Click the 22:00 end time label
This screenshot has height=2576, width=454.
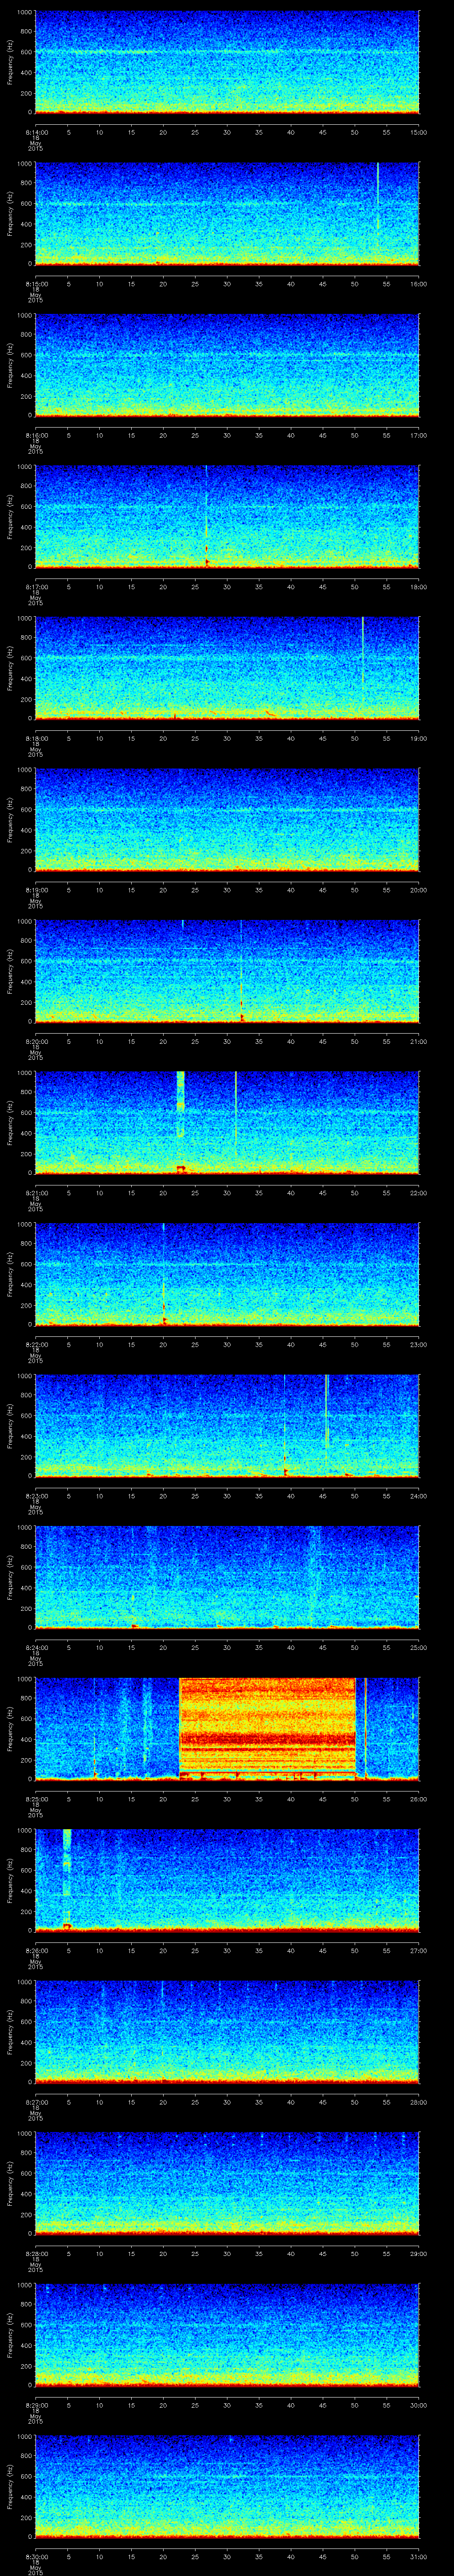pyautogui.click(x=419, y=1193)
